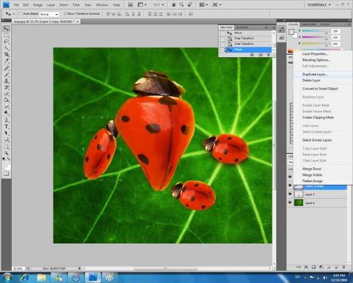
Task: Open the Arrange Documents dropdown
Action: click(204, 5)
